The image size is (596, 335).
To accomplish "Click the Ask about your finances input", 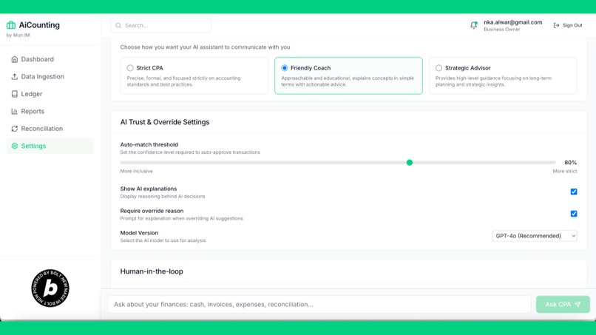I will point(319,305).
